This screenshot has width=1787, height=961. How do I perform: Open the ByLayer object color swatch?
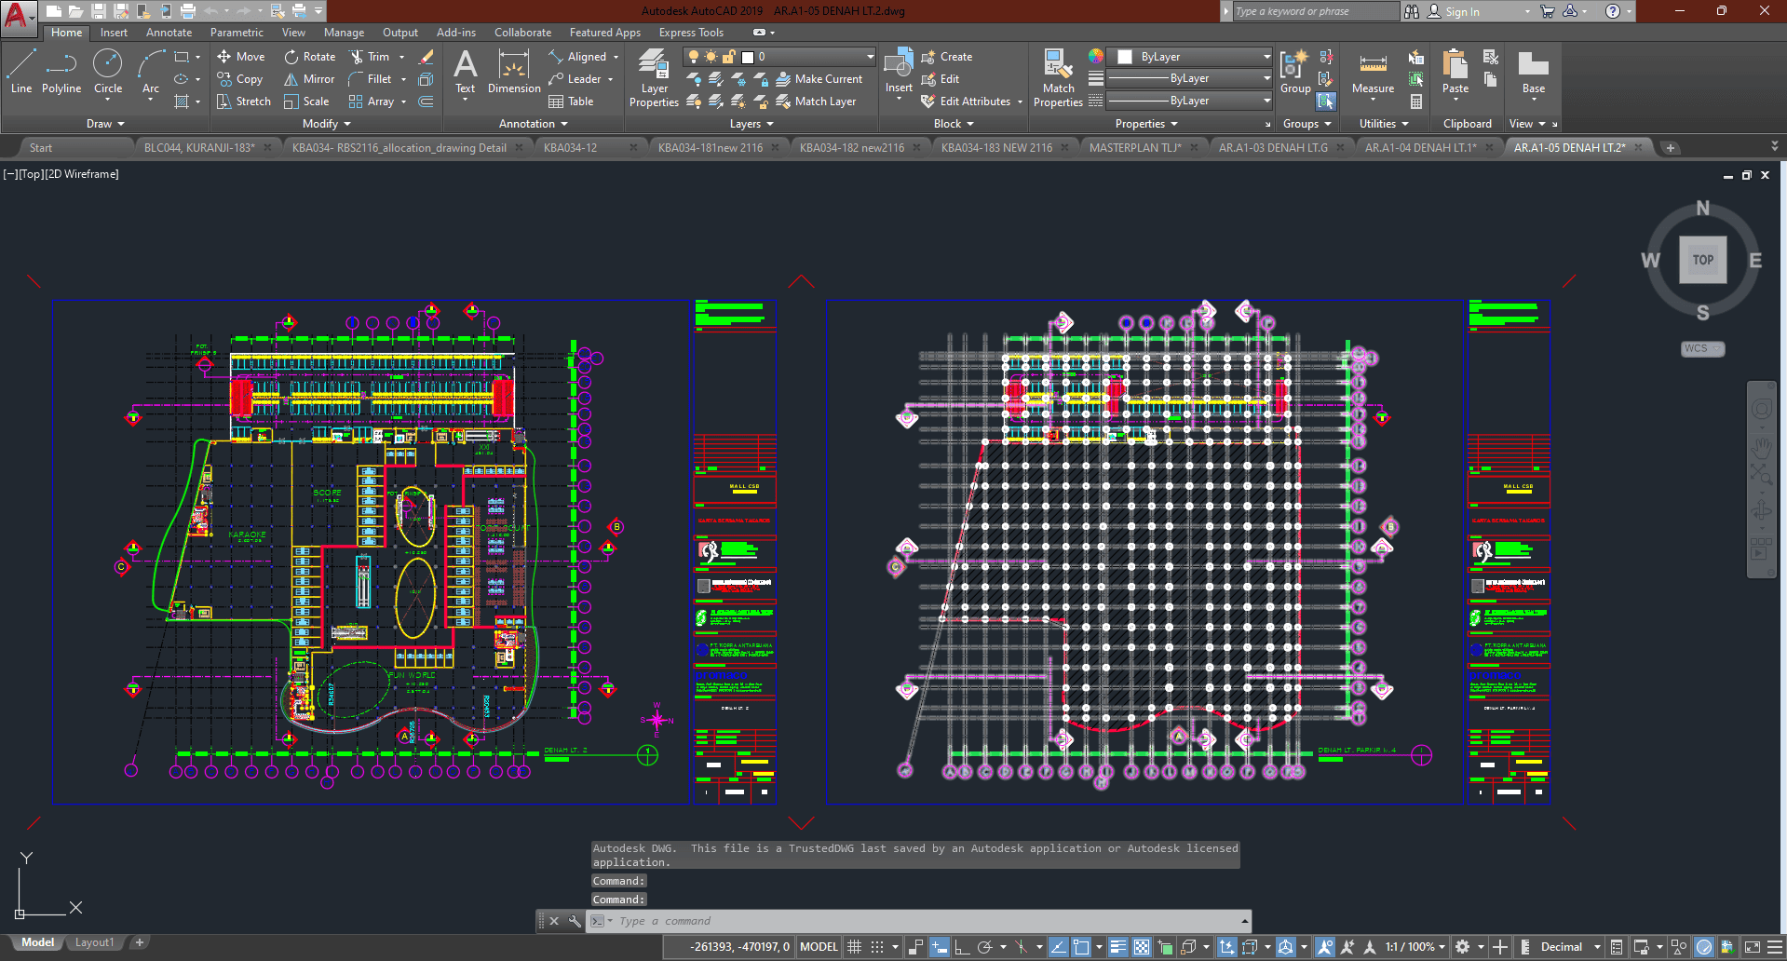pos(1126,57)
